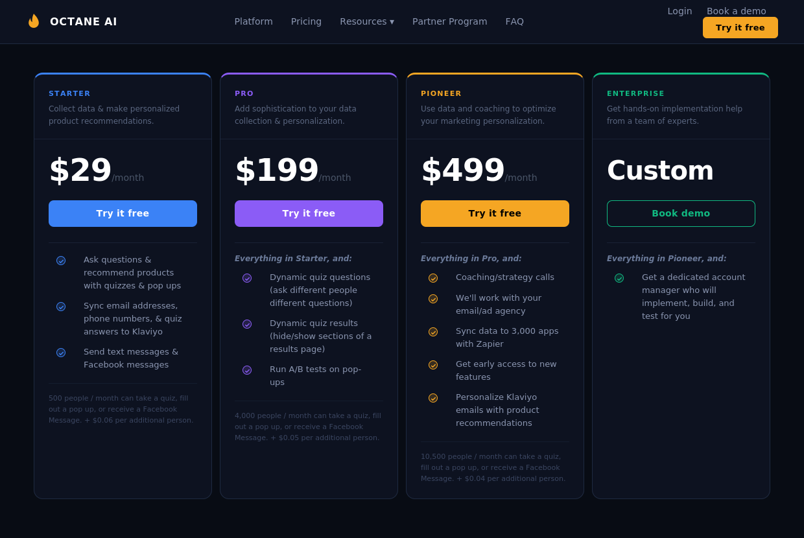Viewport: 804px width, 538px height.
Task: Start the Starter plan free trial
Action: pos(123,213)
